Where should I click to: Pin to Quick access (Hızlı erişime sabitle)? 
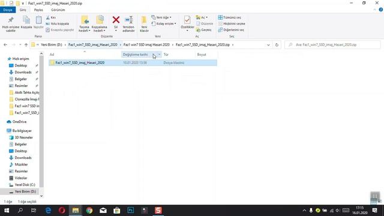(11, 24)
